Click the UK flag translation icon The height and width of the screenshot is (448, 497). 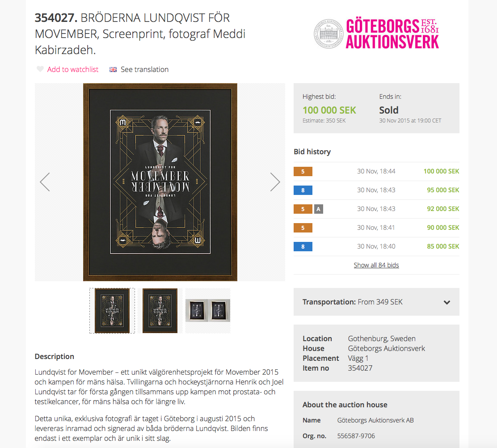[x=113, y=69]
